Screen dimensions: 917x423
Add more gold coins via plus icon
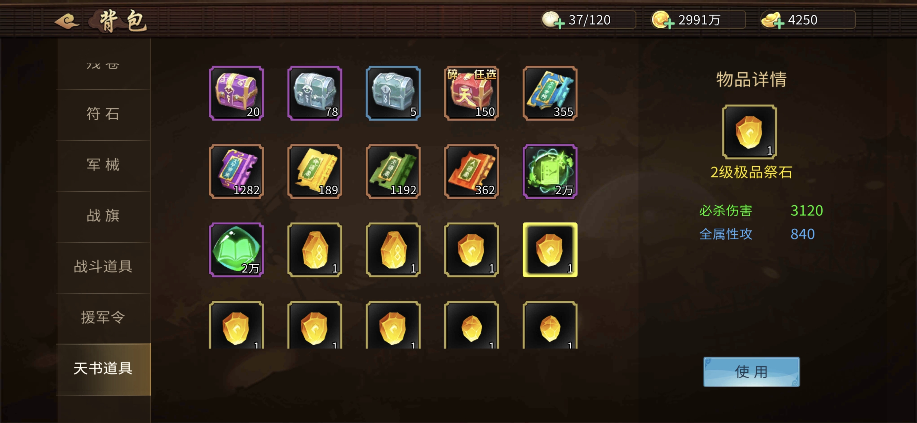coord(669,24)
